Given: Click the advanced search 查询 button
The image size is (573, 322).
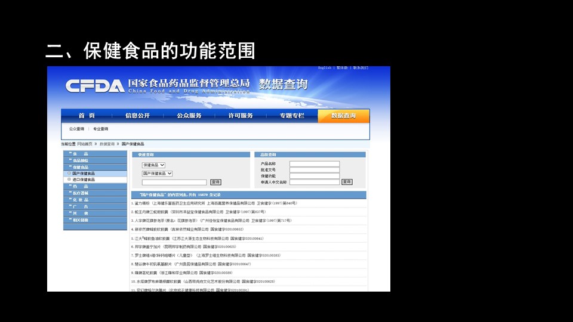Looking at the screenshot, I should click(x=347, y=182).
